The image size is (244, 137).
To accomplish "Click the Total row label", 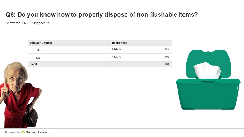I will 34,64.
